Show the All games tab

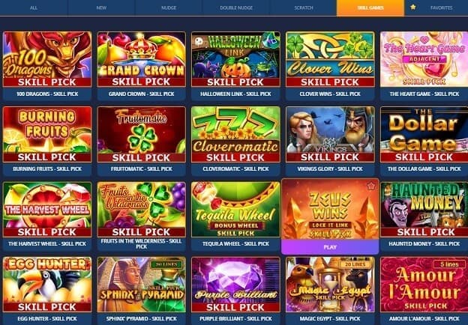(34, 7)
